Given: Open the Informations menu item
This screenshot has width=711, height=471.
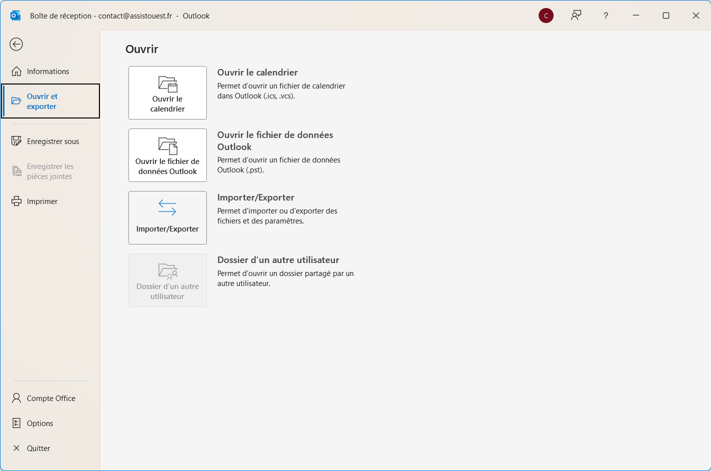Looking at the screenshot, I should tap(50, 71).
